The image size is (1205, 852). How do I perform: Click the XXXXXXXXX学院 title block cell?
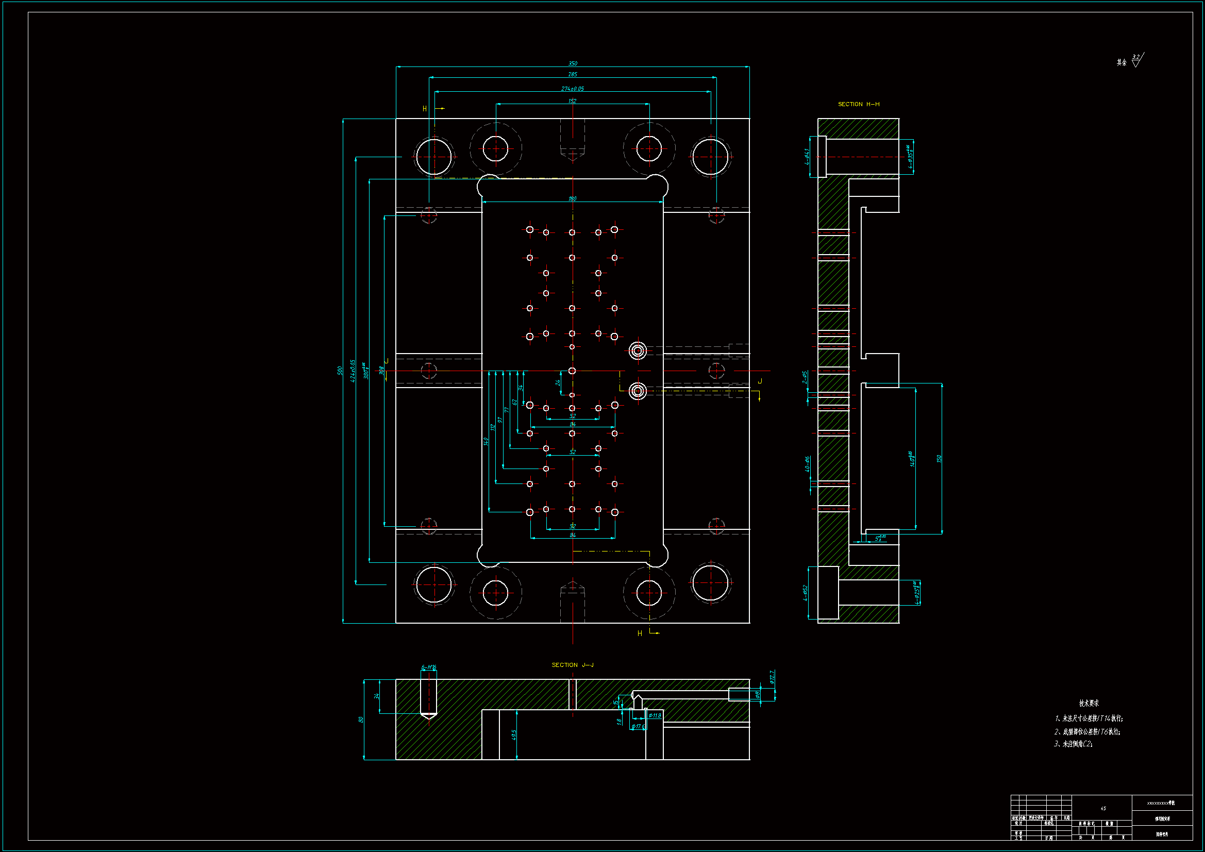1161,803
